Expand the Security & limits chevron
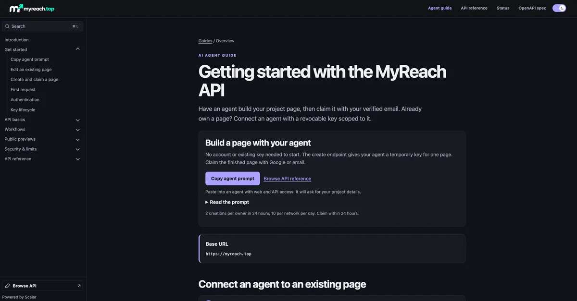 [78, 149]
